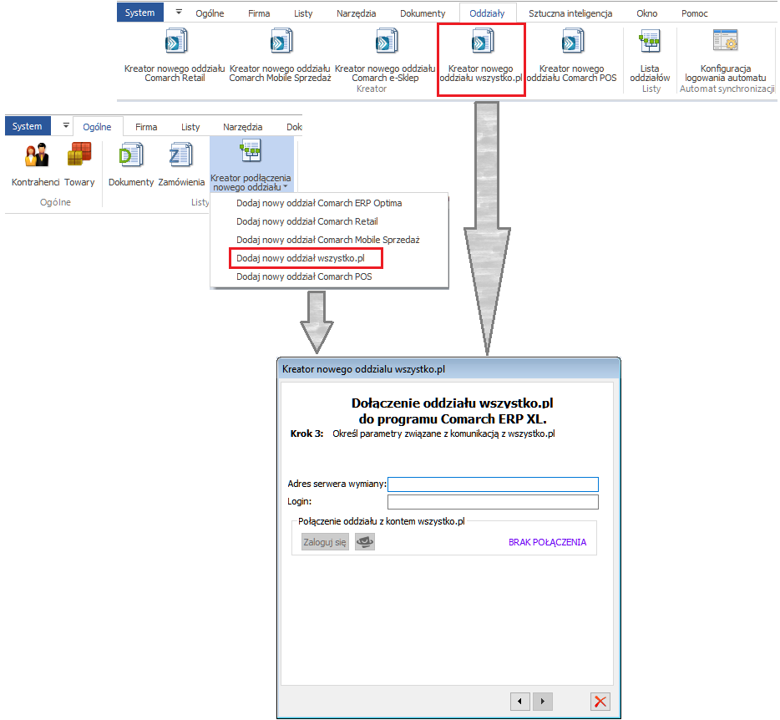Select Listy tab in lower ribbon
Image resolution: width=780 pixels, height=720 pixels.
click(x=190, y=127)
